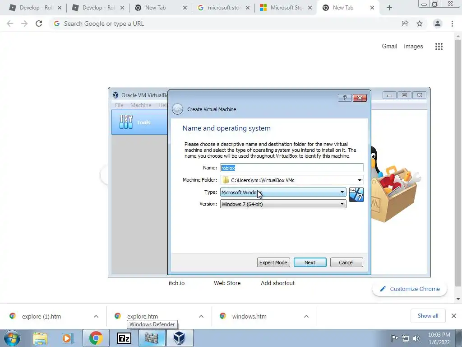Click the VirtualBox logo in window title bar

115,95
